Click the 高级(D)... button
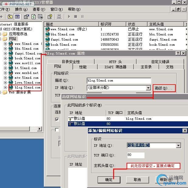This screenshot has height=188, width=188. tap(164, 88)
